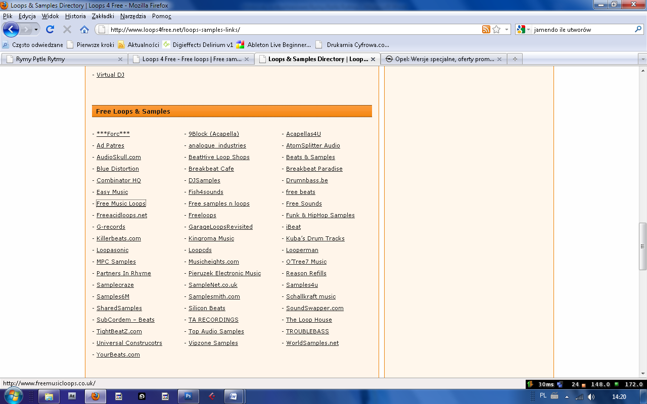Close the Loops & Samples Directory tab
The width and height of the screenshot is (647, 404).
[x=373, y=59]
